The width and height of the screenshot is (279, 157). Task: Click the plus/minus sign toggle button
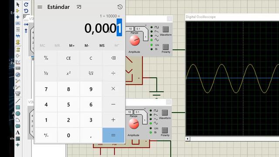pyautogui.click(x=46, y=135)
